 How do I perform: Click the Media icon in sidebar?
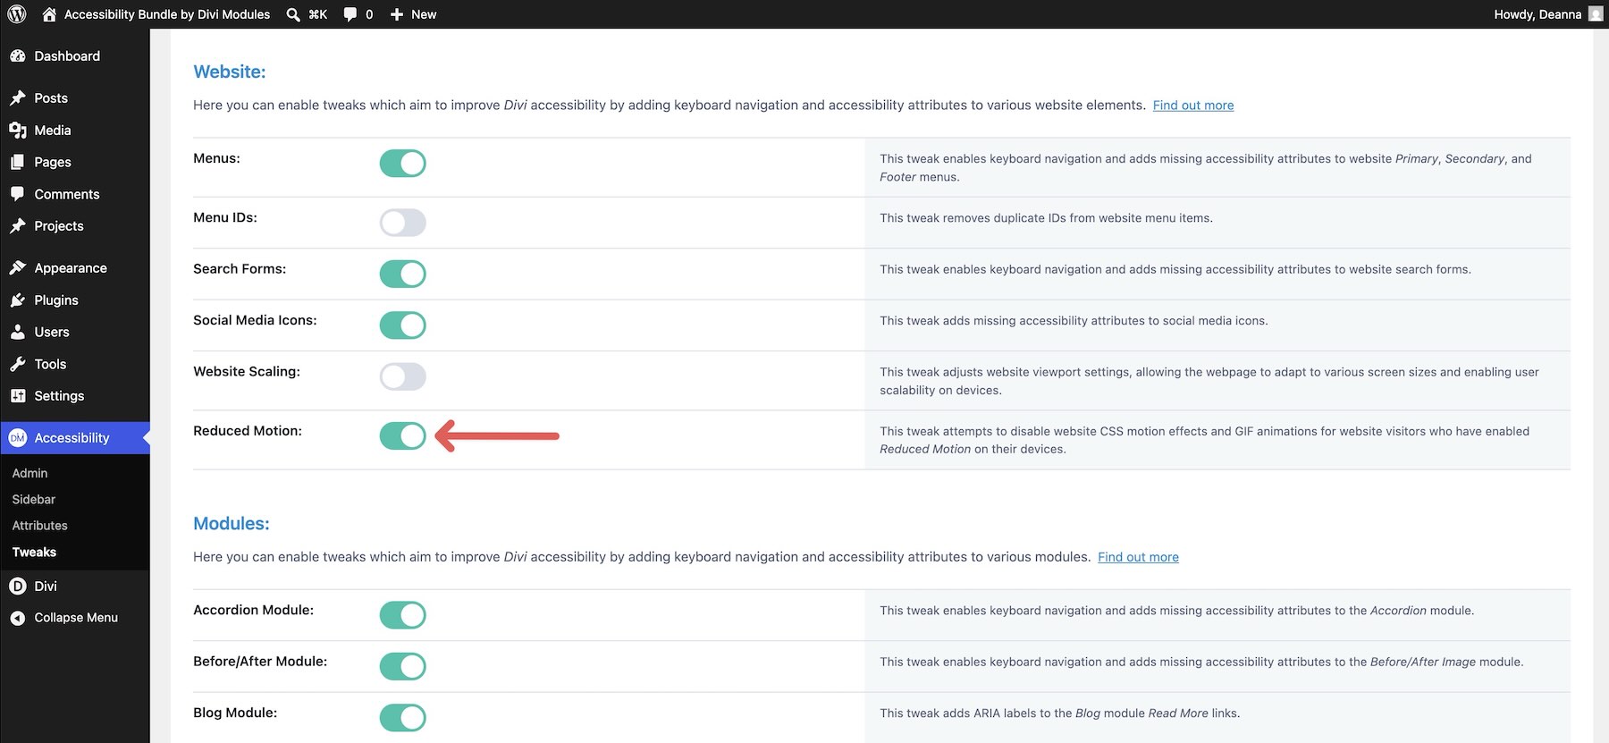click(18, 131)
